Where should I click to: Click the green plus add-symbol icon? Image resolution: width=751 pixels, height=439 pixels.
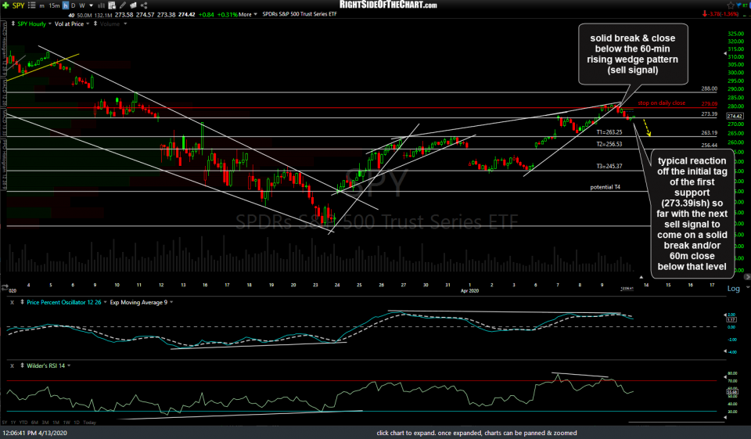coord(5,5)
